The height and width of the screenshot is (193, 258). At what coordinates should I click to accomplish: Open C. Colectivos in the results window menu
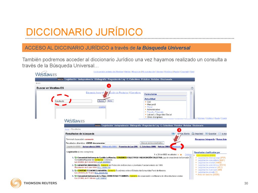(167, 126)
